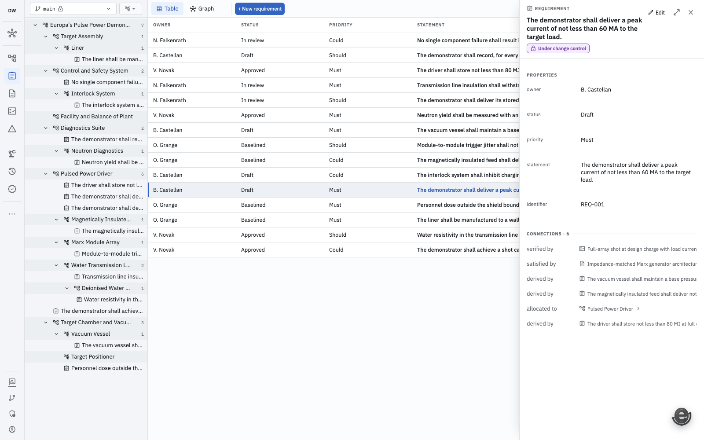Select the Personnel dose outside the shield row

pyautogui.click(x=334, y=205)
